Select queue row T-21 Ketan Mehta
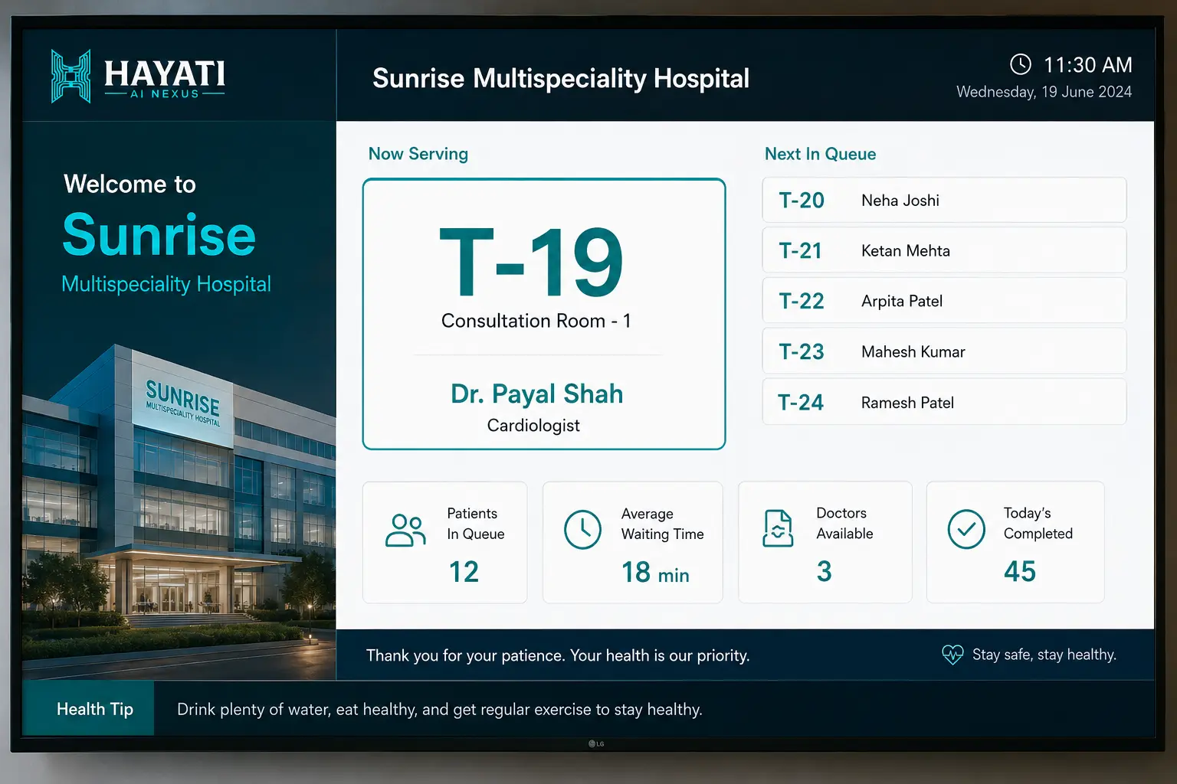The width and height of the screenshot is (1177, 784). click(x=944, y=250)
